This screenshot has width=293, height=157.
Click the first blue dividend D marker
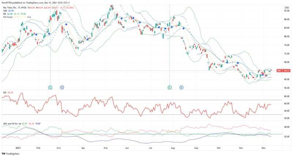click(x=62, y=88)
